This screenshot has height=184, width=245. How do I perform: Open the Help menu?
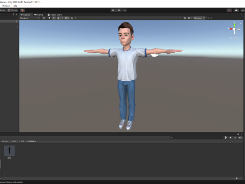[15, 6]
